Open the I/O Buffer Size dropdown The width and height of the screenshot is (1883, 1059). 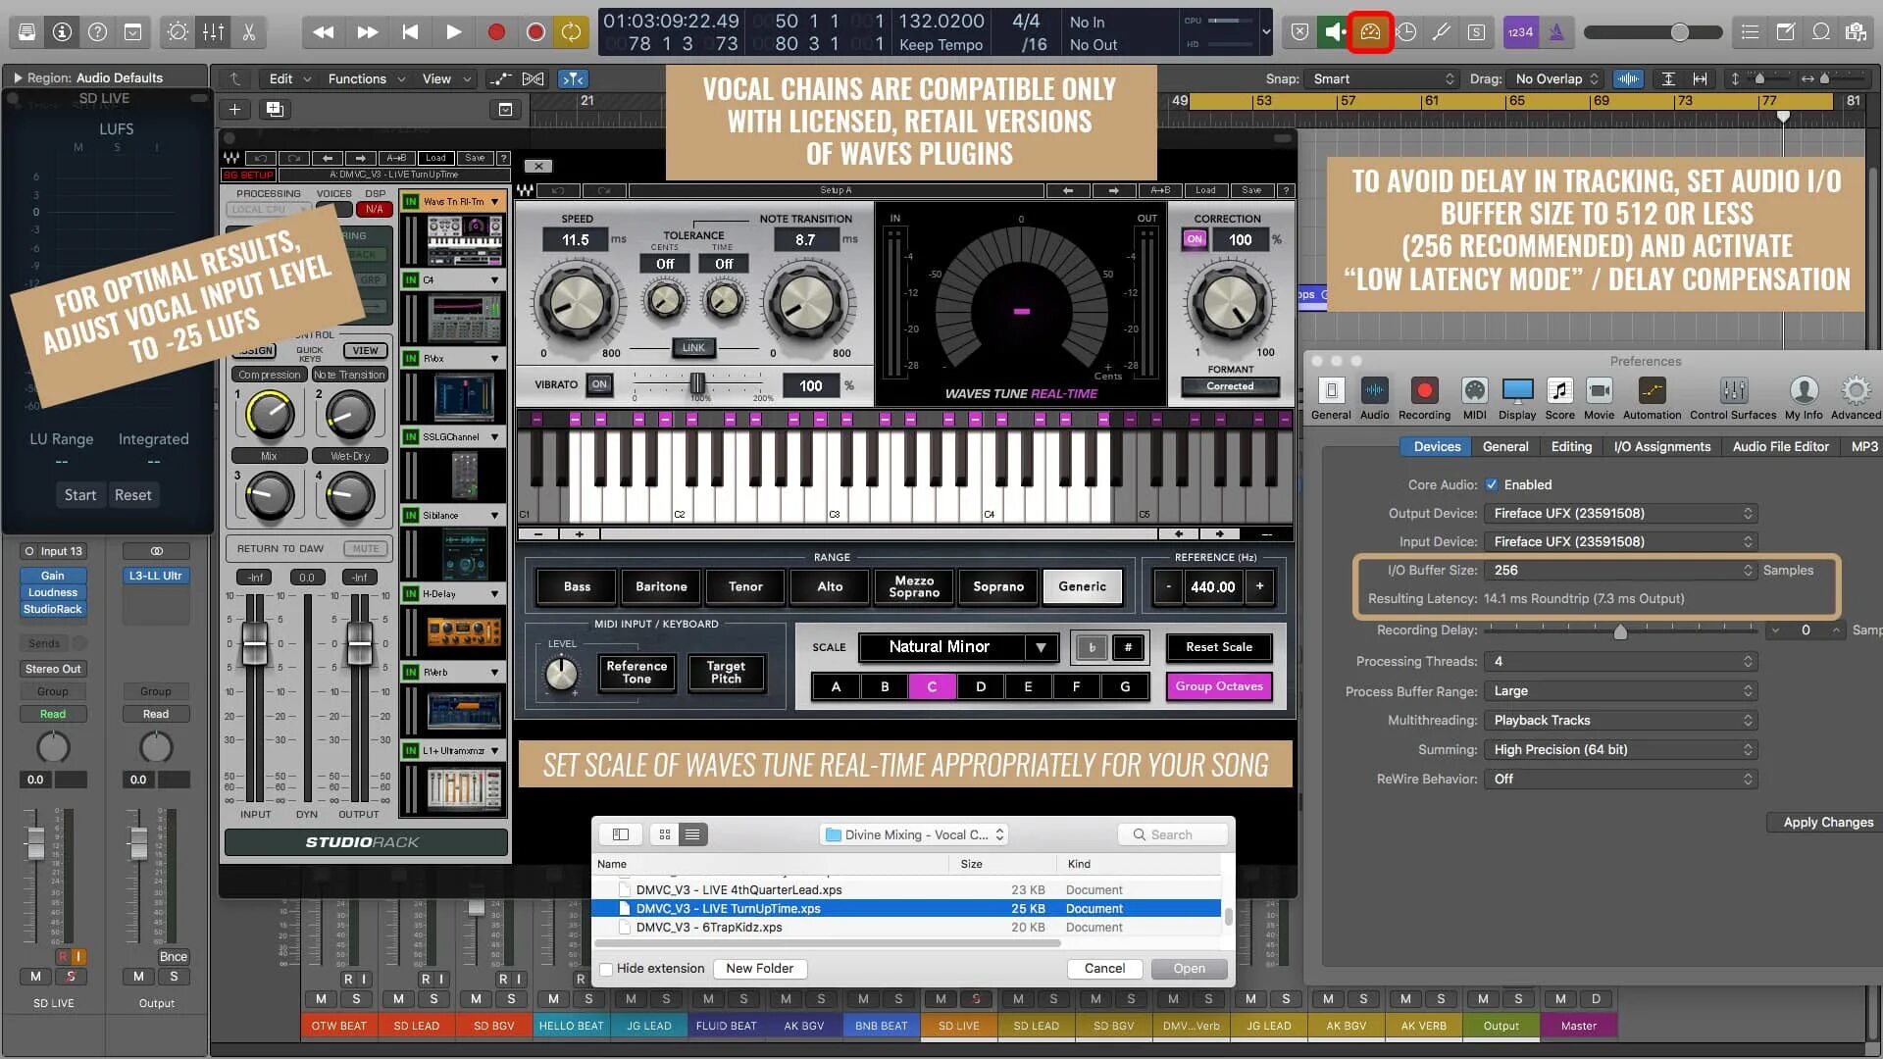click(1620, 570)
